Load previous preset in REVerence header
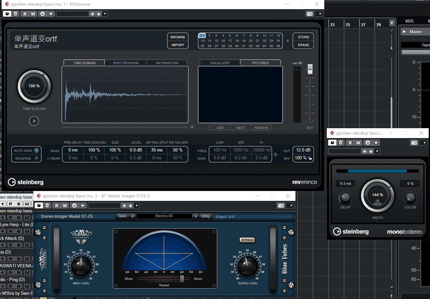 (x=92, y=14)
